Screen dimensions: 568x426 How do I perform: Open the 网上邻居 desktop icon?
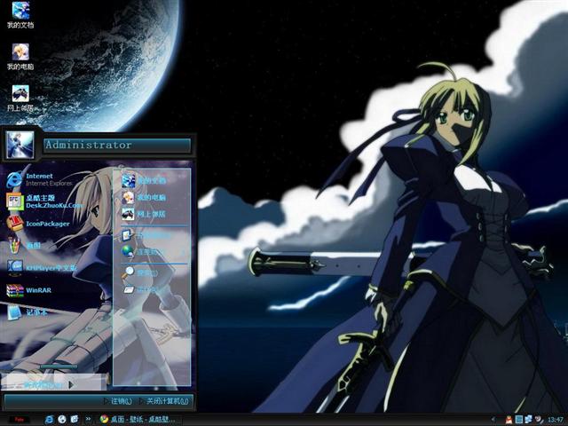coord(20,99)
